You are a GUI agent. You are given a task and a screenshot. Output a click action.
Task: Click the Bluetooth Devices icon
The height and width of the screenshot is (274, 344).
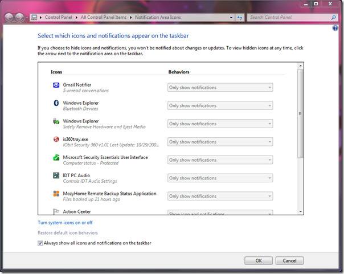tap(56, 103)
